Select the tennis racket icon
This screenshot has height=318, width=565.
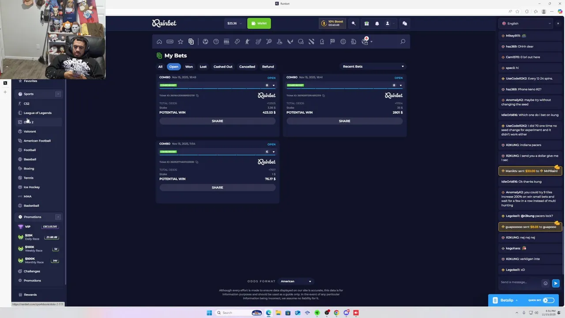click(x=269, y=42)
